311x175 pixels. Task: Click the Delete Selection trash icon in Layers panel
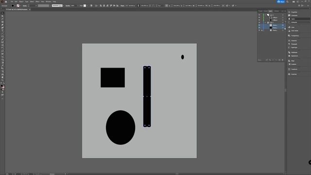pos(283,60)
